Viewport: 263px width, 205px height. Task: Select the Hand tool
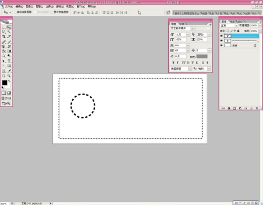click(x=4, y=76)
